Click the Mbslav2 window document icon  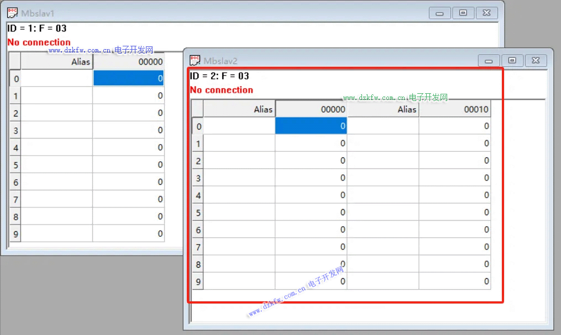coord(195,60)
